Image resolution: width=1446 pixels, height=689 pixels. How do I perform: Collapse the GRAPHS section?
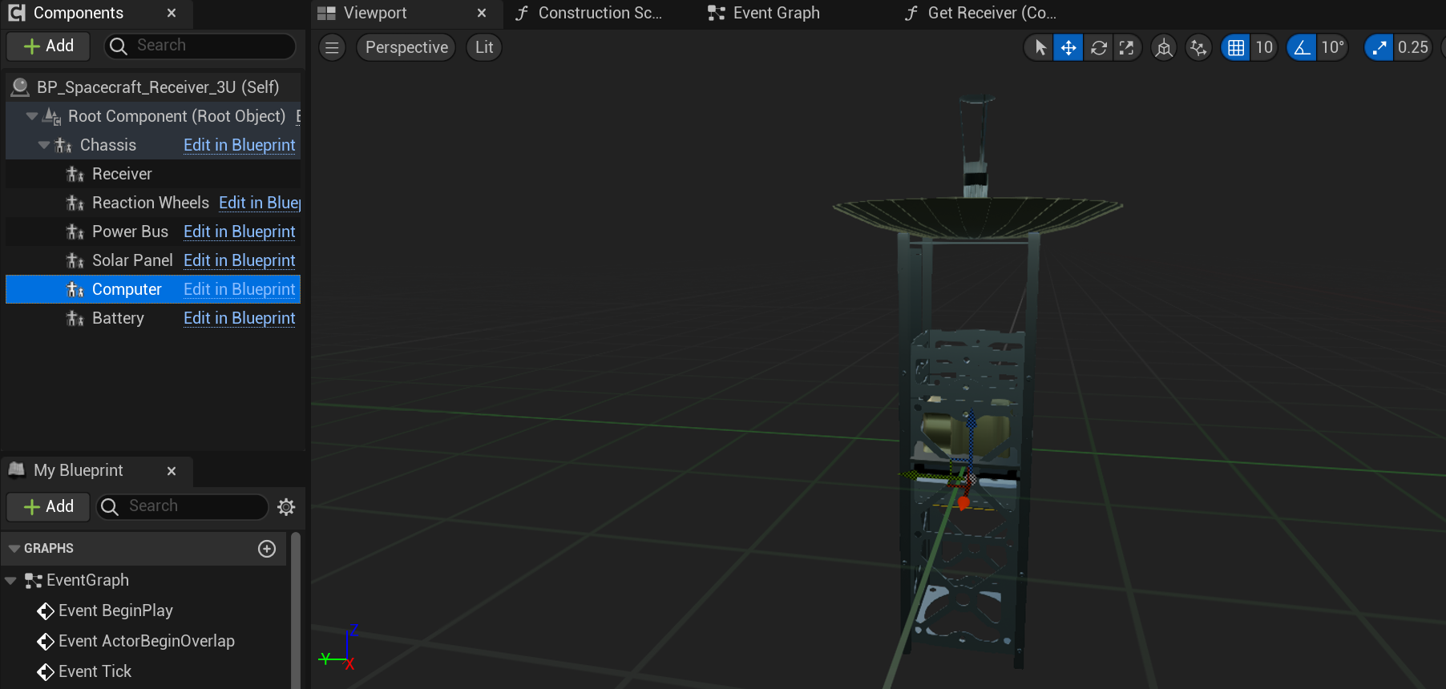click(x=14, y=549)
